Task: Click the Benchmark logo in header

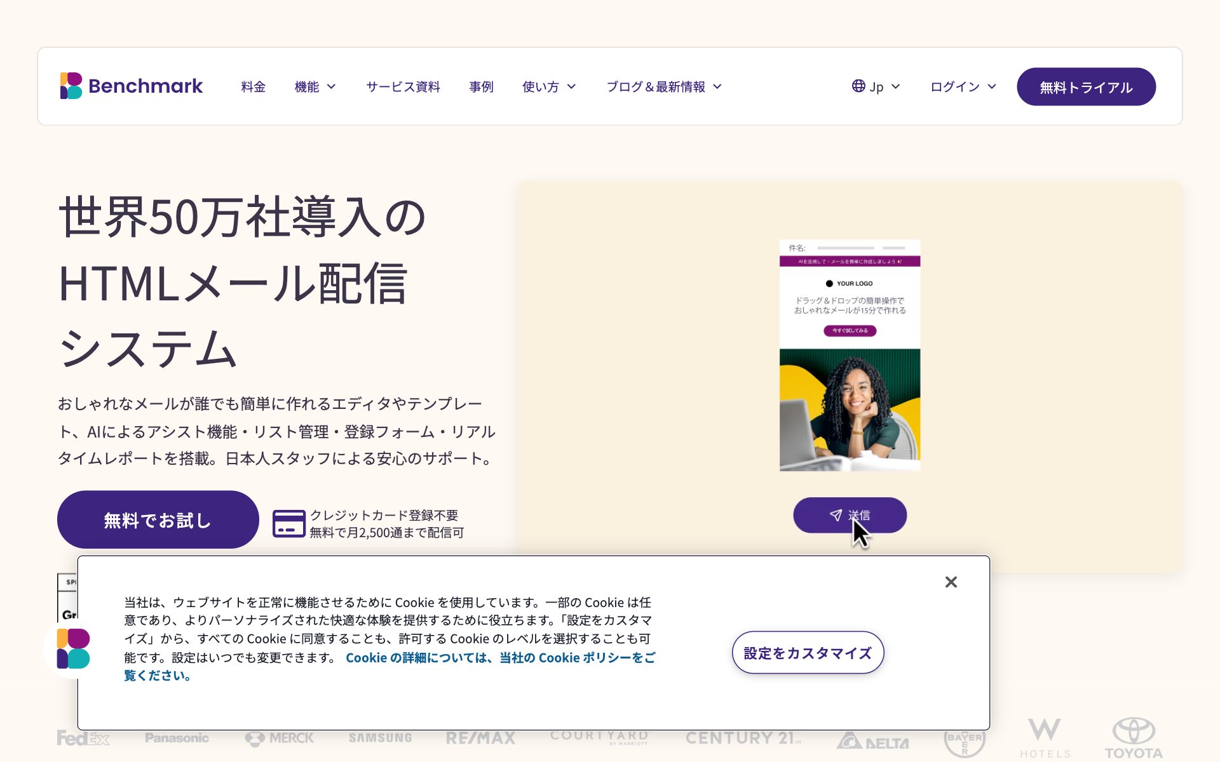Action: [x=132, y=86]
